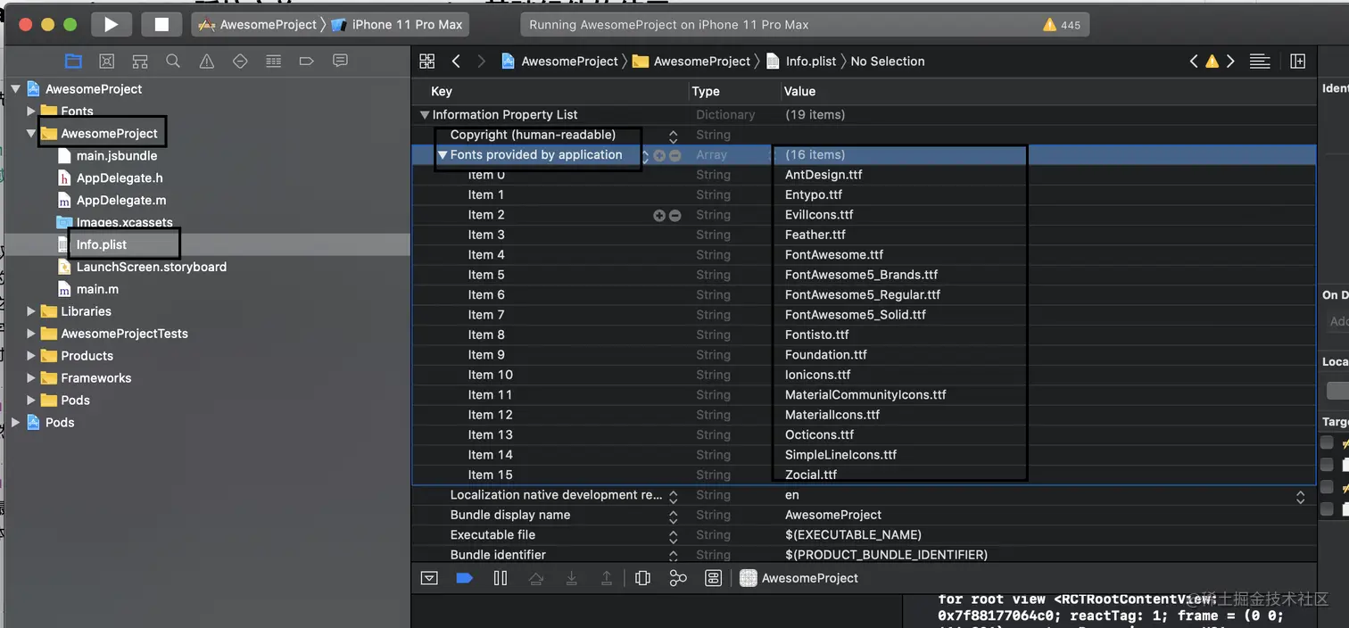Open related items grid menu in editor

point(427,61)
